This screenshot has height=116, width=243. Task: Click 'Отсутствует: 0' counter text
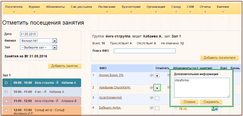(146, 43)
